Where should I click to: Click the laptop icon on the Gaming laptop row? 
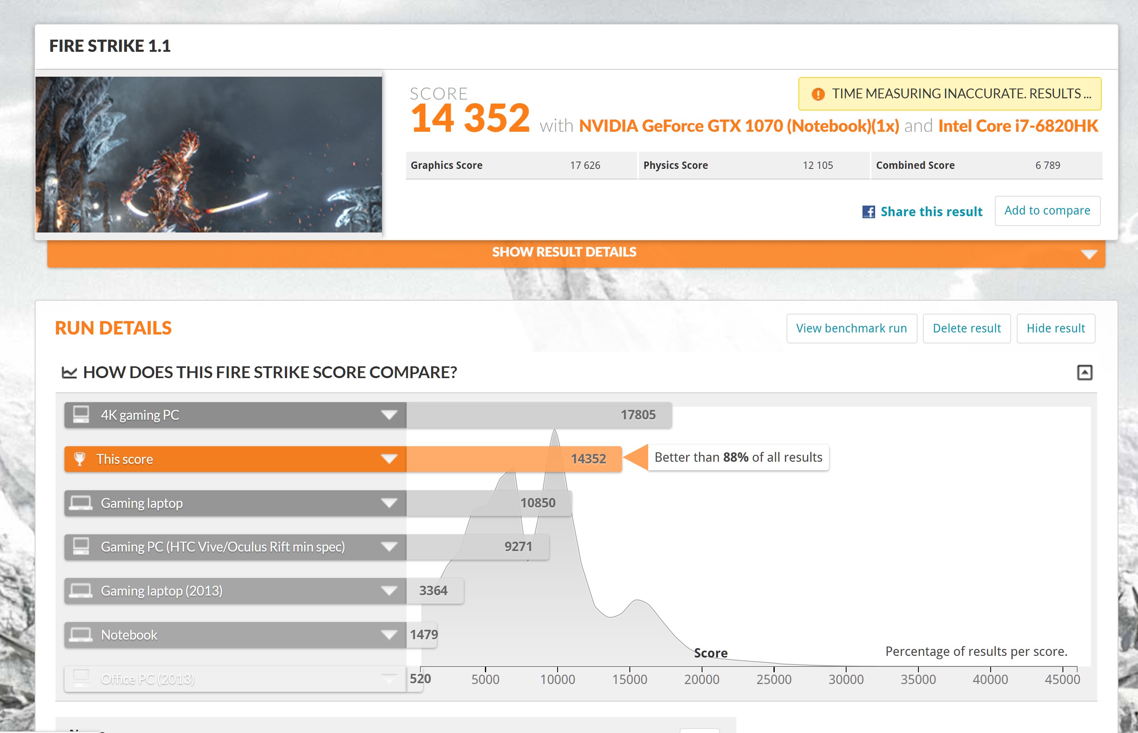tap(80, 503)
